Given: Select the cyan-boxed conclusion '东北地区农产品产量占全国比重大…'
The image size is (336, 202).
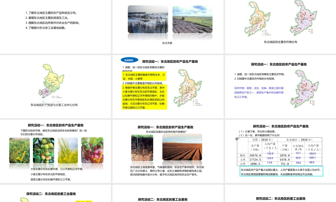Looking at the screenshot, I should point(281,171).
